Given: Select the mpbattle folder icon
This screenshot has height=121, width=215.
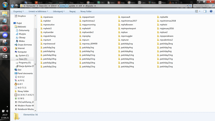Looking at the screenshot, I should pyautogui.click(x=158, y=17).
